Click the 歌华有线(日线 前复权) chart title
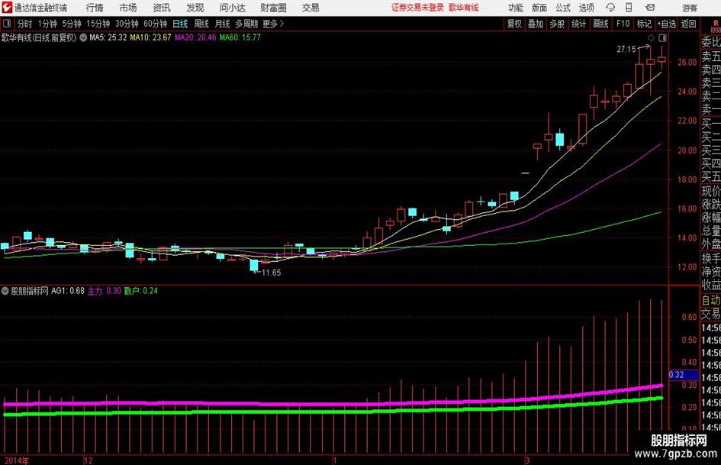 39,37
